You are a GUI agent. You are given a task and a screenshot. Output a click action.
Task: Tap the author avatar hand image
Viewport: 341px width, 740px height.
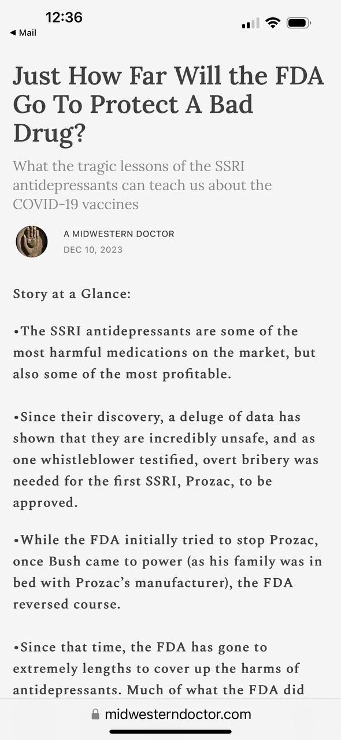coord(31,242)
